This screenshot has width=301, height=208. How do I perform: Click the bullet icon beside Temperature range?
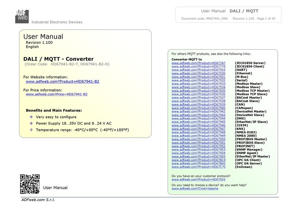pyautogui.click(x=31, y=130)
